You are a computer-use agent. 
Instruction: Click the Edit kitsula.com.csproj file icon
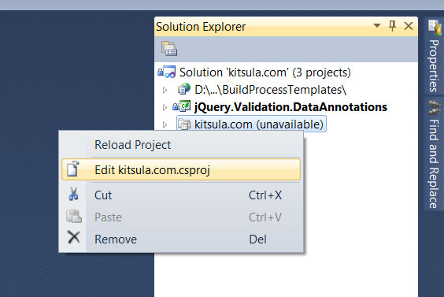coord(72,169)
